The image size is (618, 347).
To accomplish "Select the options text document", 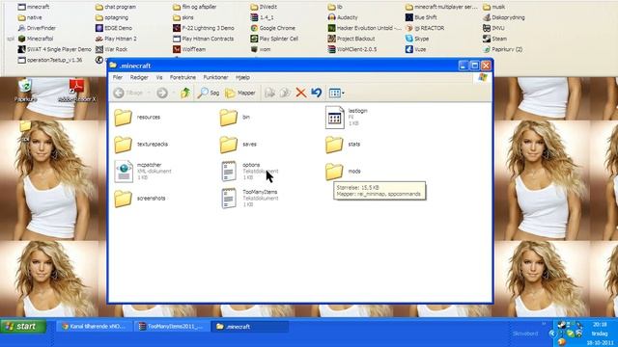I will 249,172.
